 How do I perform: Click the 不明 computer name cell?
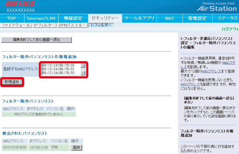click(59, 147)
